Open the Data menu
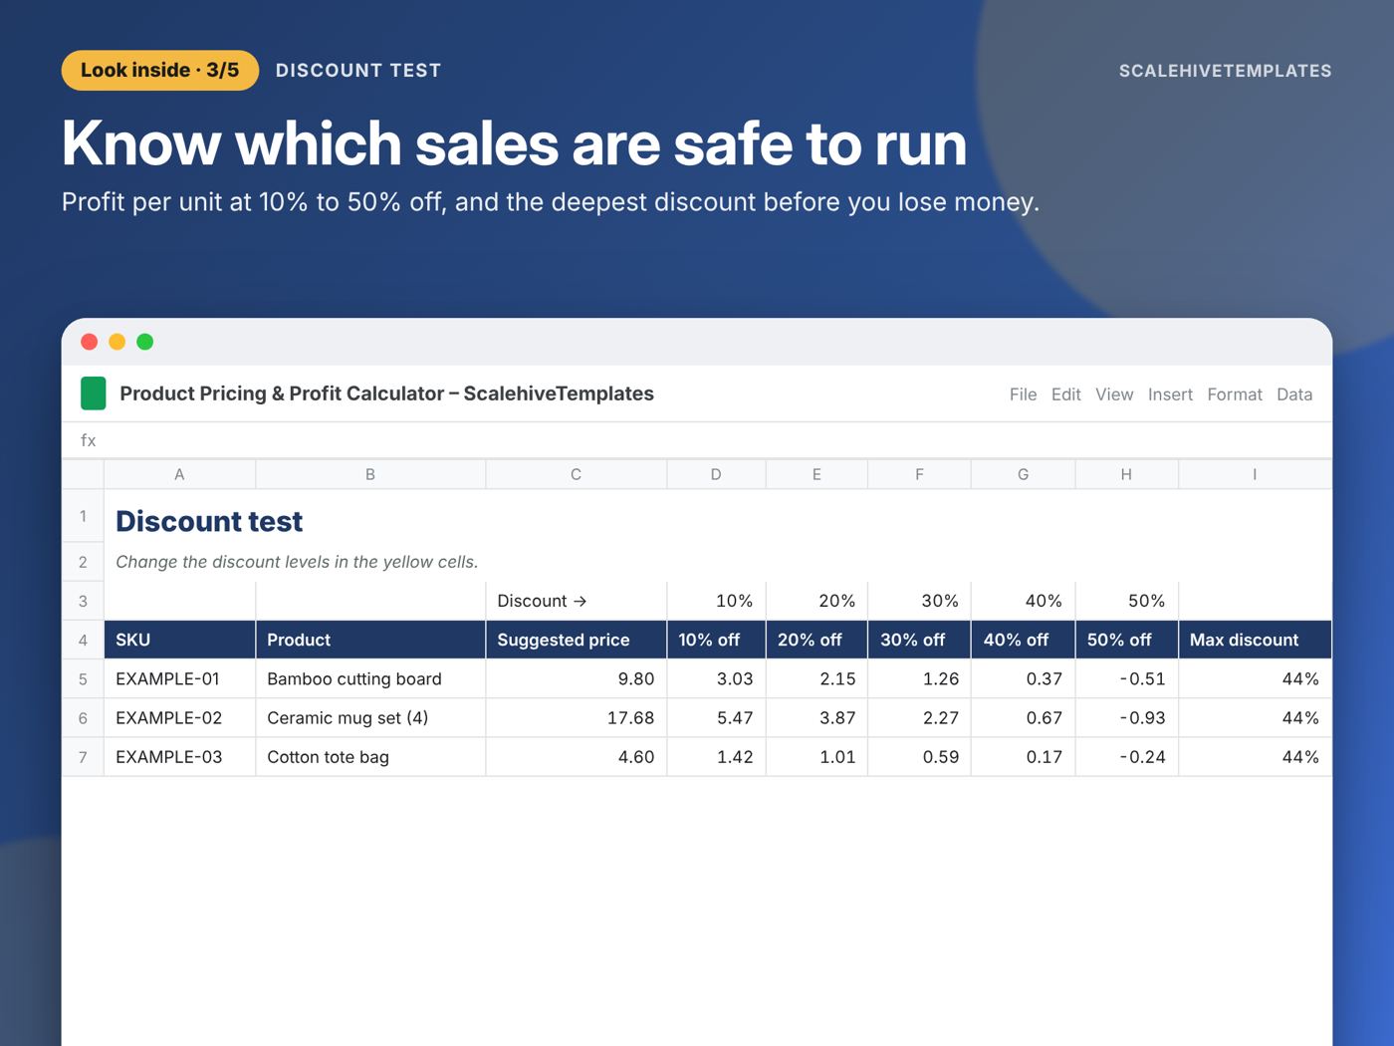The width and height of the screenshot is (1394, 1046). click(x=1294, y=394)
